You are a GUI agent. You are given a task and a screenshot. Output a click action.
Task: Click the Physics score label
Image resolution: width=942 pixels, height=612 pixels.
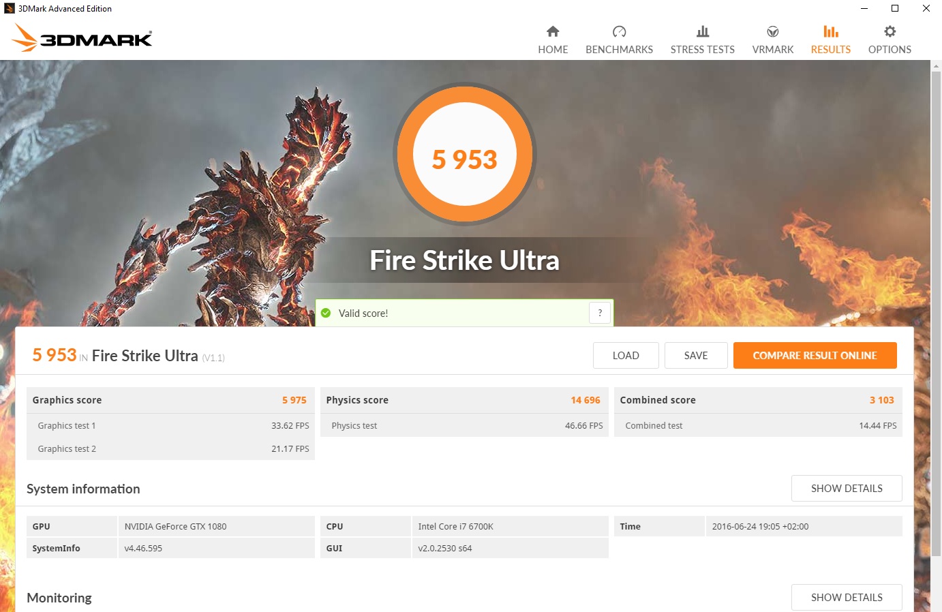tap(357, 400)
